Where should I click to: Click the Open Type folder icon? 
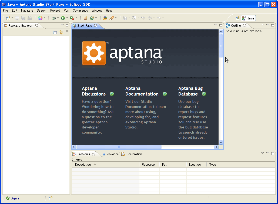click(x=105, y=18)
